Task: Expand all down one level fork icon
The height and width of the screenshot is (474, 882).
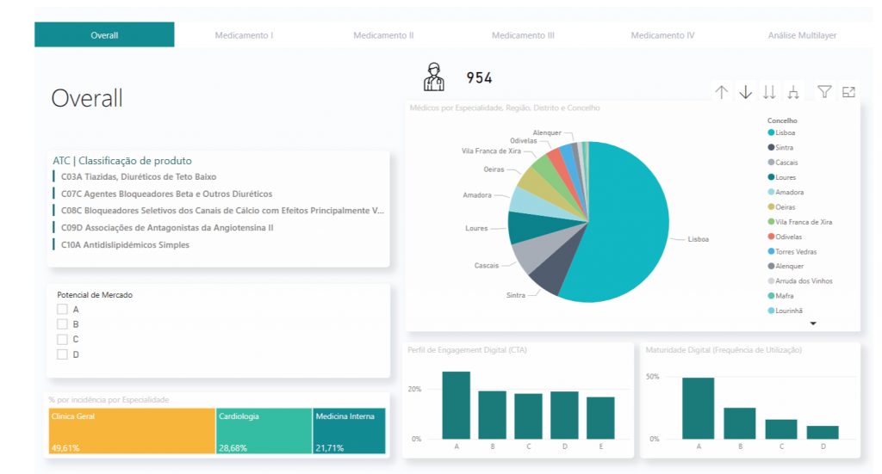Action: click(x=793, y=92)
